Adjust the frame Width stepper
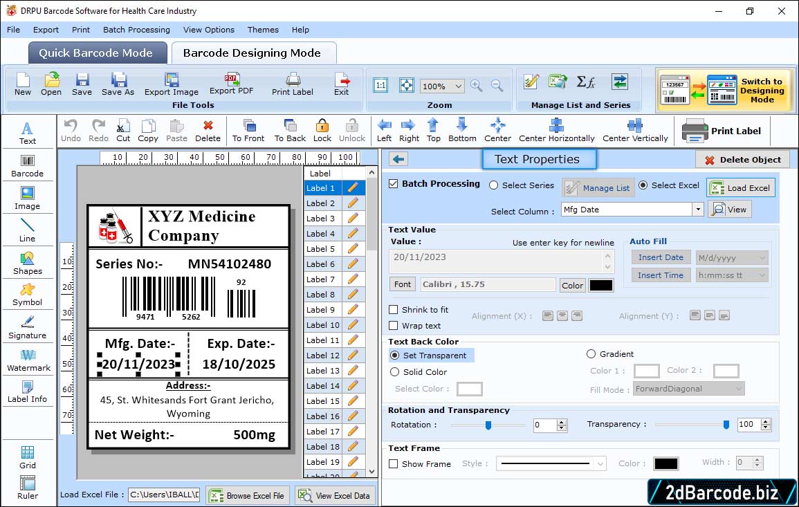 pyautogui.click(x=757, y=463)
